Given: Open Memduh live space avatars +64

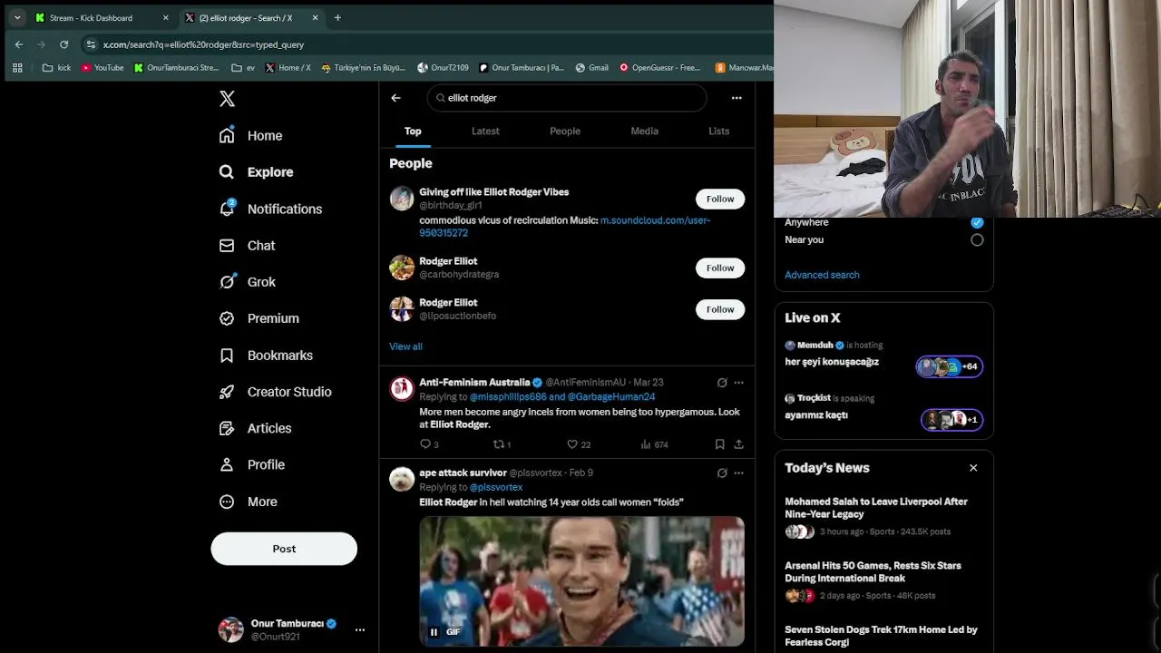Looking at the screenshot, I should (x=950, y=366).
